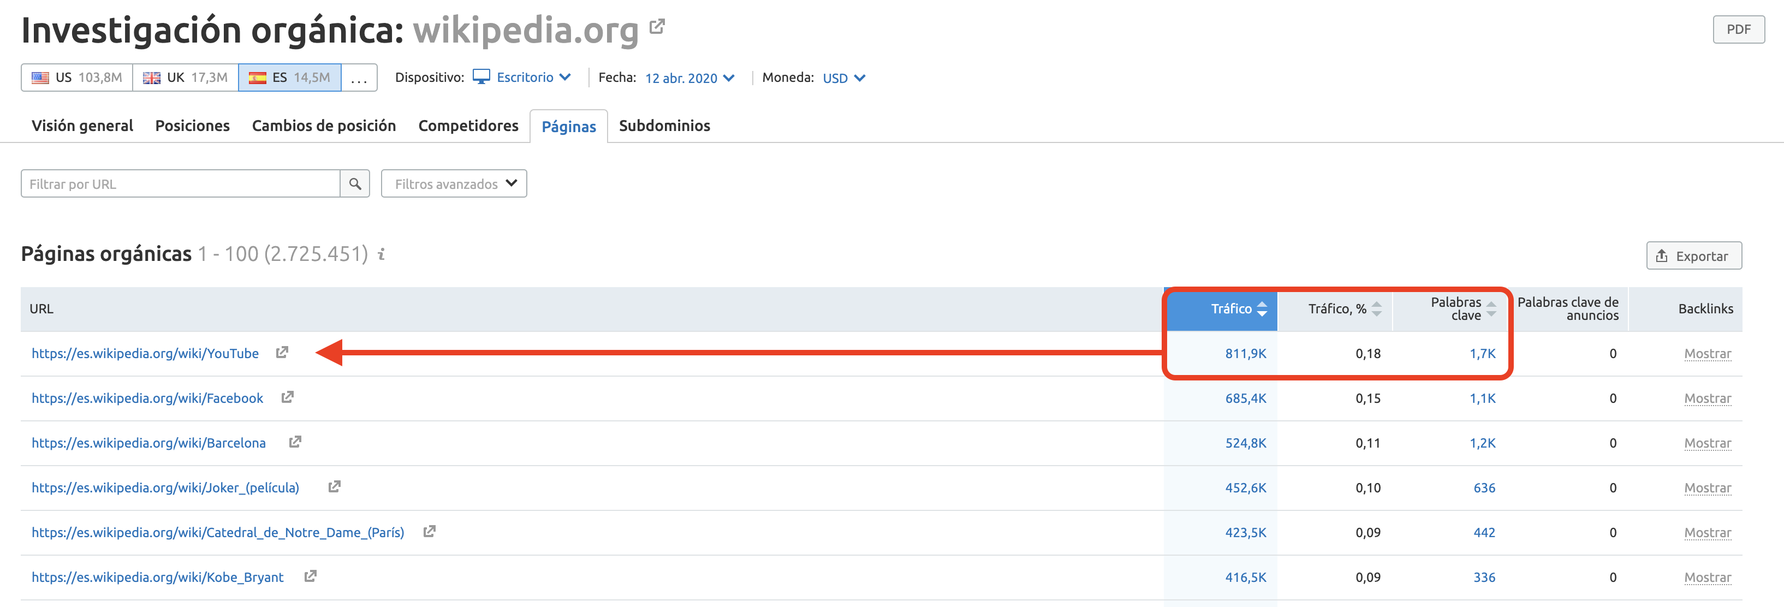Open the es.wikipedia.org/wiki/Facebook link
The image size is (1784, 607).
[147, 398]
